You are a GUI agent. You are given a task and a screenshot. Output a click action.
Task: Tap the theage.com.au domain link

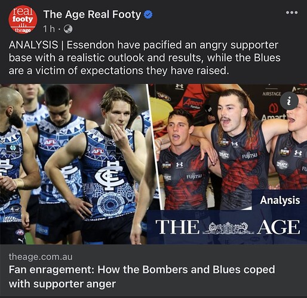click(41, 257)
